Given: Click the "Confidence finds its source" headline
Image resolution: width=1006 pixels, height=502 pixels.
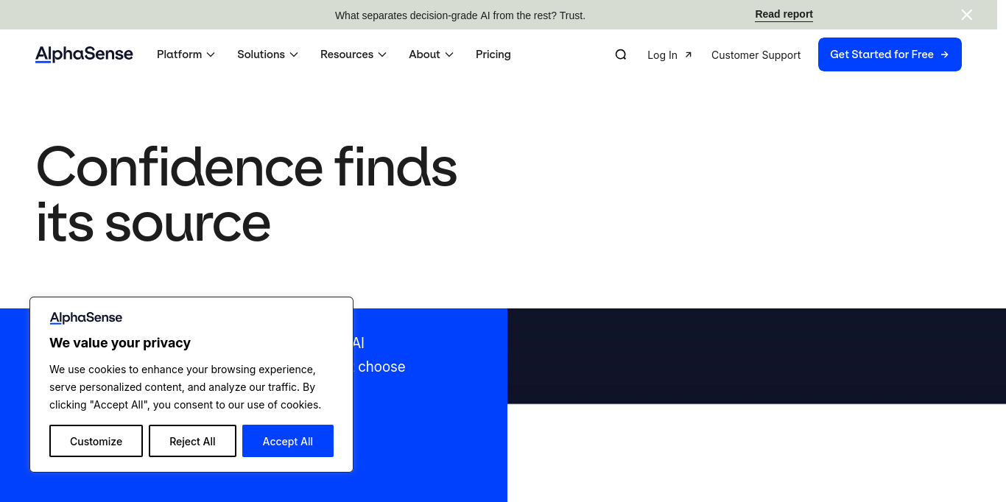Looking at the screenshot, I should click(247, 194).
